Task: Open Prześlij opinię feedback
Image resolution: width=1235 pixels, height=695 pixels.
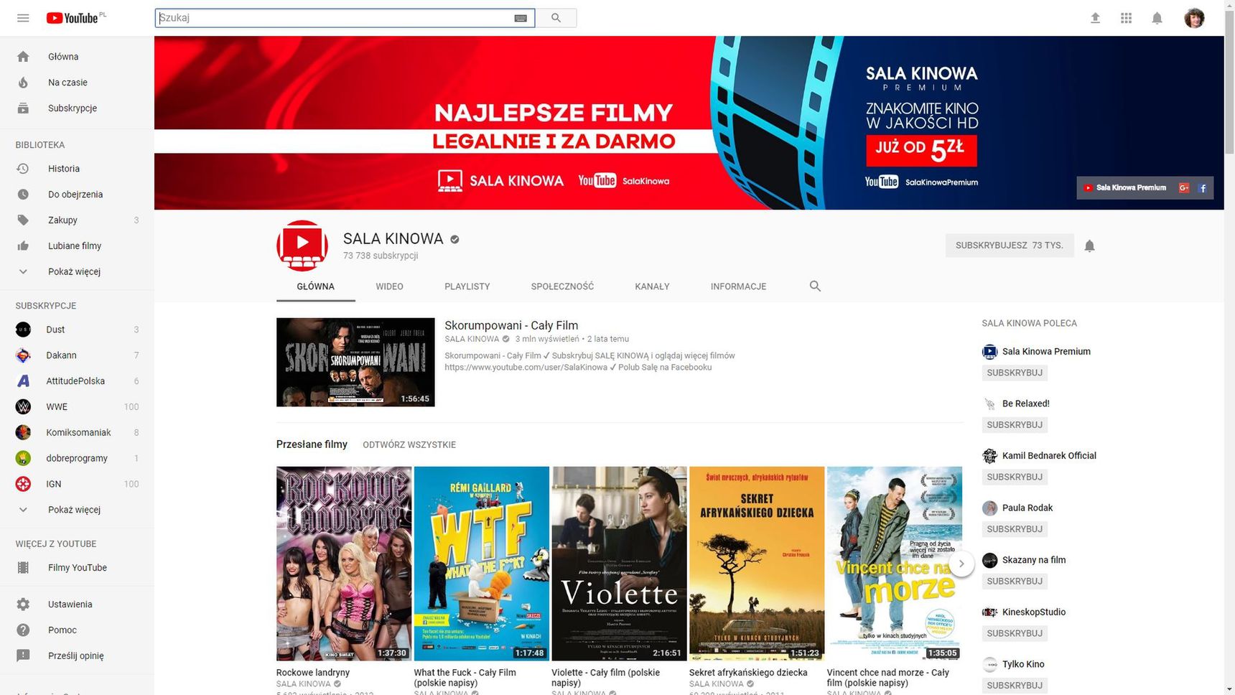Action: pos(77,656)
